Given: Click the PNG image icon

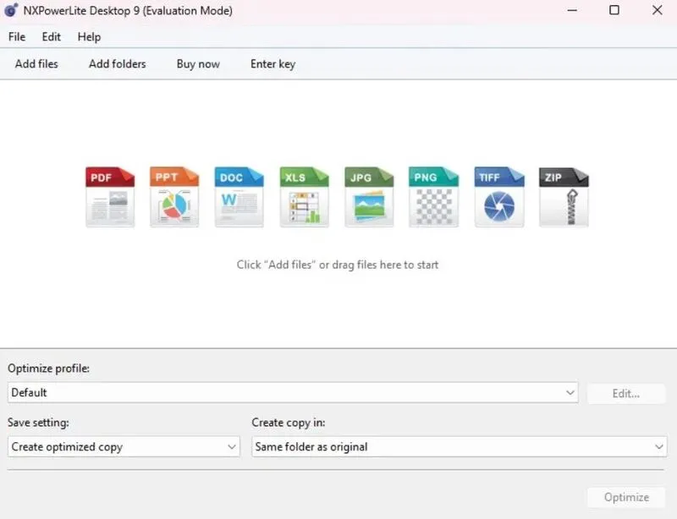Looking at the screenshot, I should 433,197.
